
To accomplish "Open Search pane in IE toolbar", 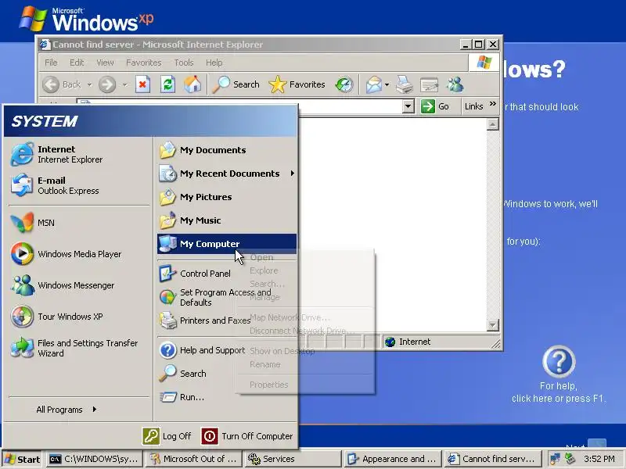I will [x=236, y=84].
